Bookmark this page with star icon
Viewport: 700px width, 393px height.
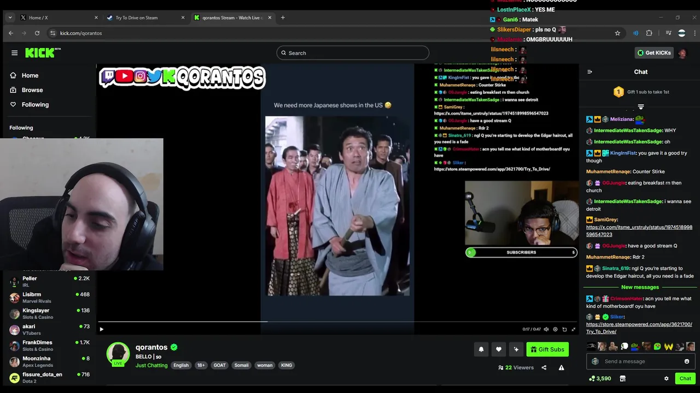(617, 33)
